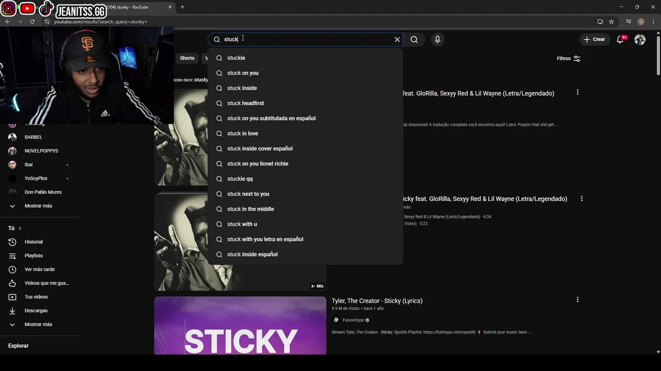Choose "stuck with you letra en español"
Viewport: 661px width, 371px height.
point(305,239)
